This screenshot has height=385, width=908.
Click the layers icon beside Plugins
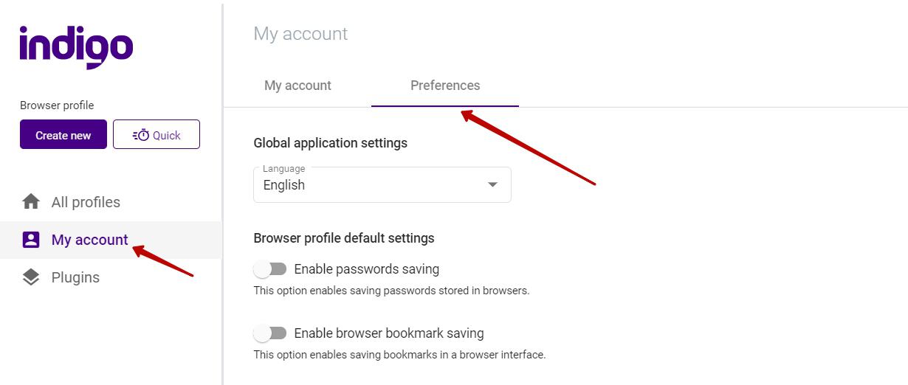31,277
